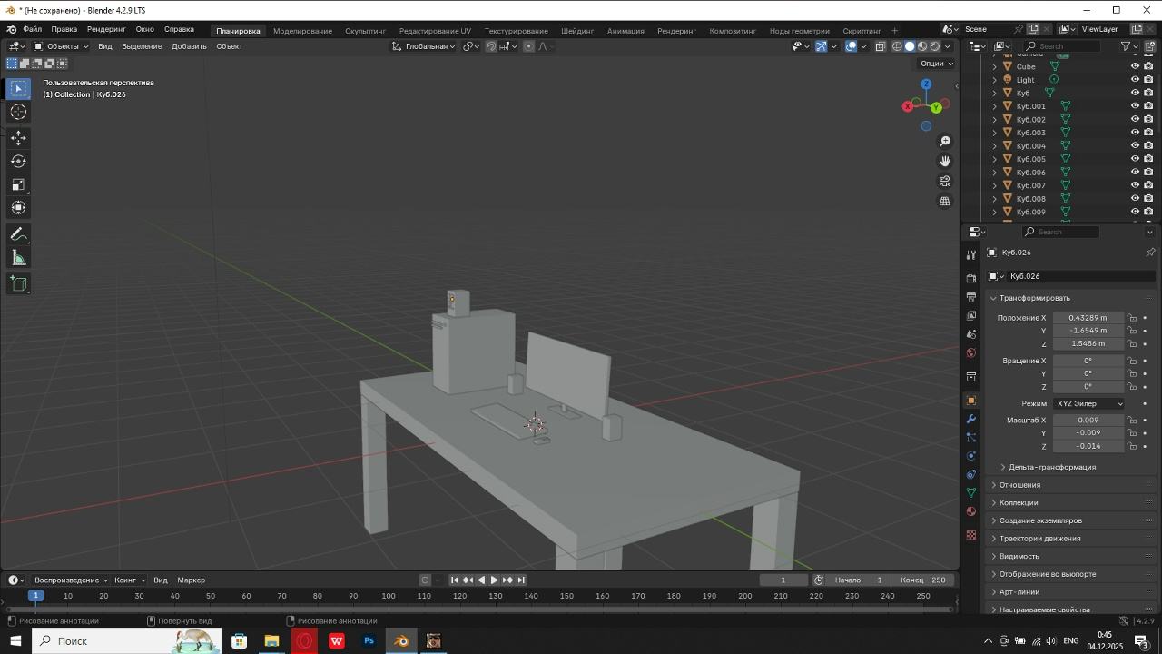Viewport: 1162px width, 654px height.
Task: Open Photoshop from the taskbar
Action: (369, 641)
